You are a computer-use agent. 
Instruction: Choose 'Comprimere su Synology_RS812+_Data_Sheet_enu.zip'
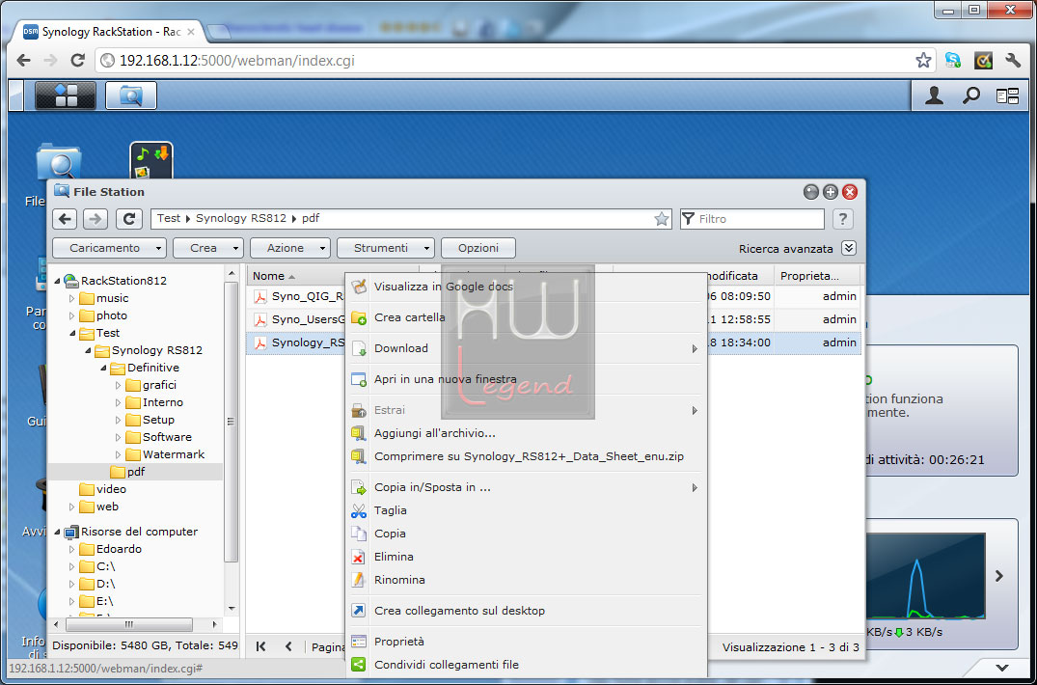pyautogui.click(x=526, y=456)
